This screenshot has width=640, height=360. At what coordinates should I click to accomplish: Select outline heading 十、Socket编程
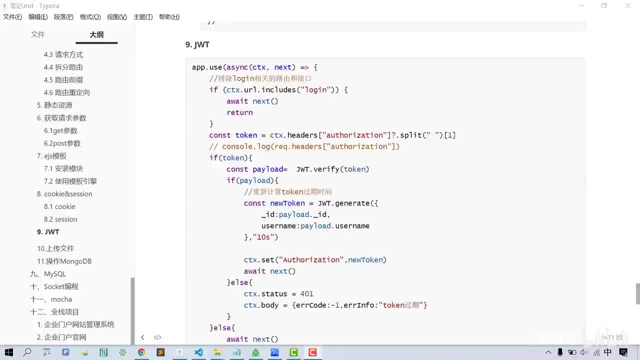pos(54,286)
